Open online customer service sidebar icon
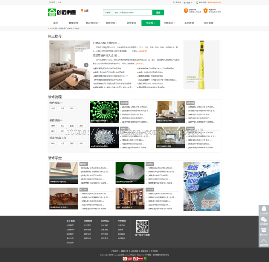The width and height of the screenshot is (269, 262). (264, 210)
